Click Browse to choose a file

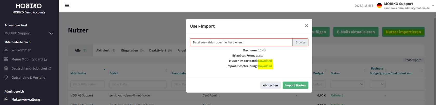click(300, 42)
